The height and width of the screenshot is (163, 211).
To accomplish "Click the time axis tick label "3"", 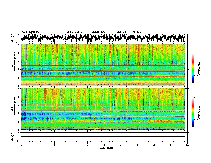I will tap(71, 145).
